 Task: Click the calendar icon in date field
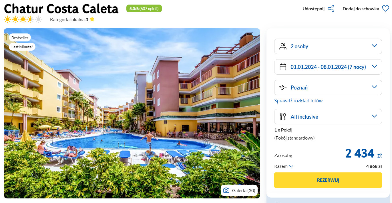point(283,67)
